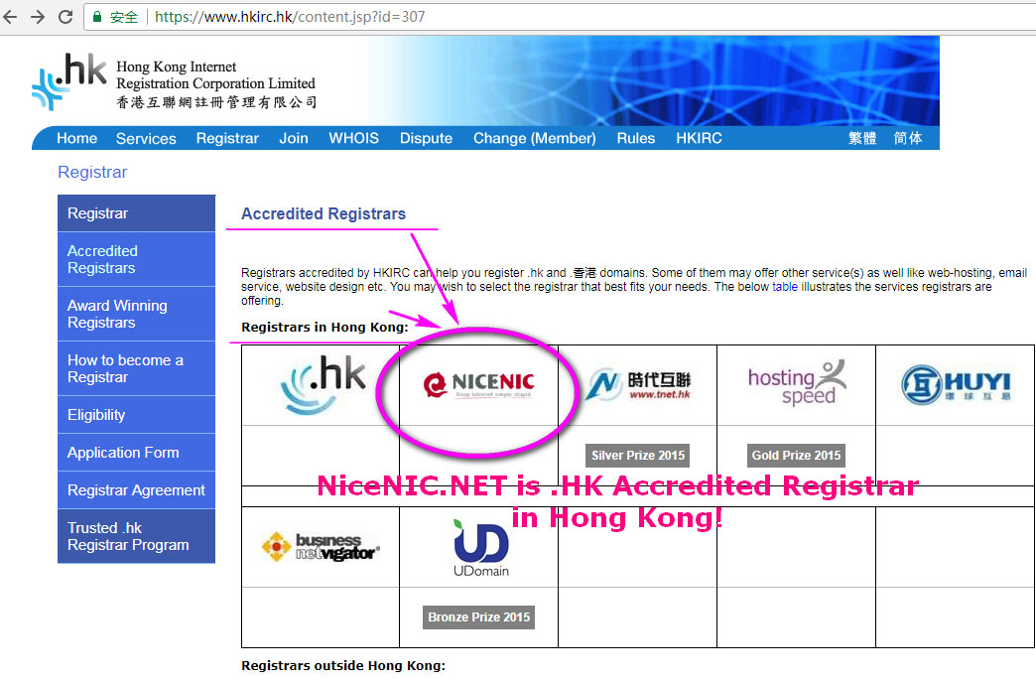Open the Dispute menu item
1036x682 pixels.
tap(426, 138)
